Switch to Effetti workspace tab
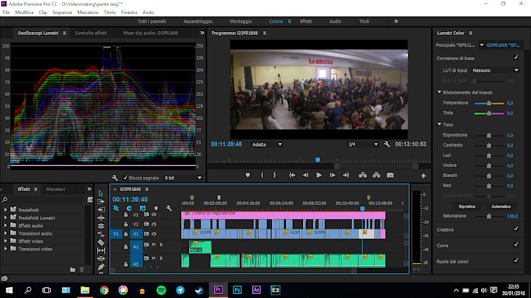The height and width of the screenshot is (298, 531). [x=306, y=21]
